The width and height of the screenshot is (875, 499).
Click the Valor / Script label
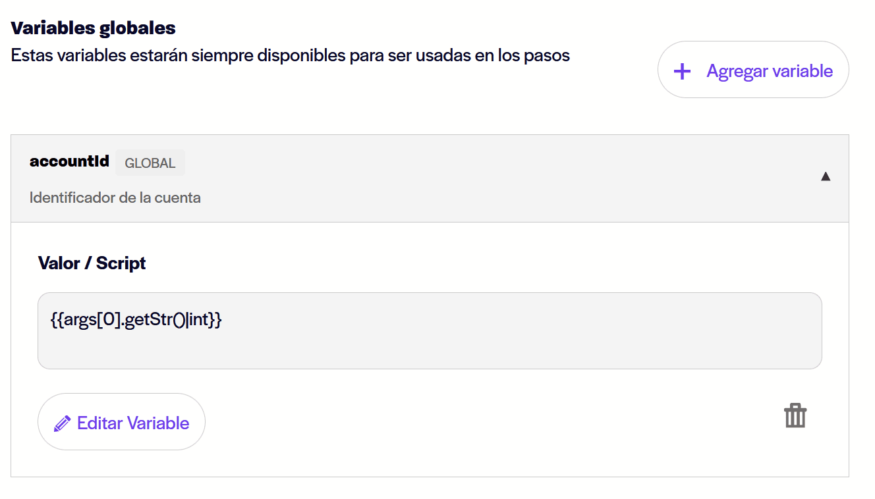(x=92, y=263)
